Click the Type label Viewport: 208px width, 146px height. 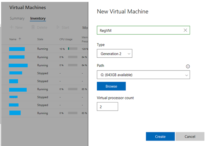point(101,45)
